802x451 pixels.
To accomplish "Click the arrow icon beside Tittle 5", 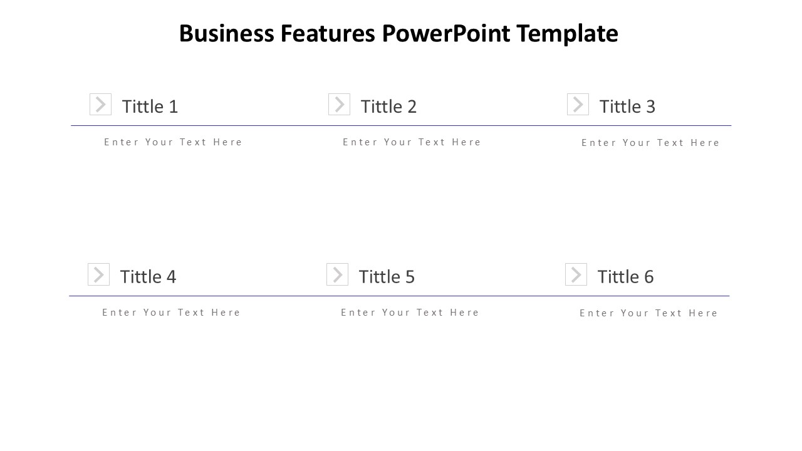I will pos(337,274).
